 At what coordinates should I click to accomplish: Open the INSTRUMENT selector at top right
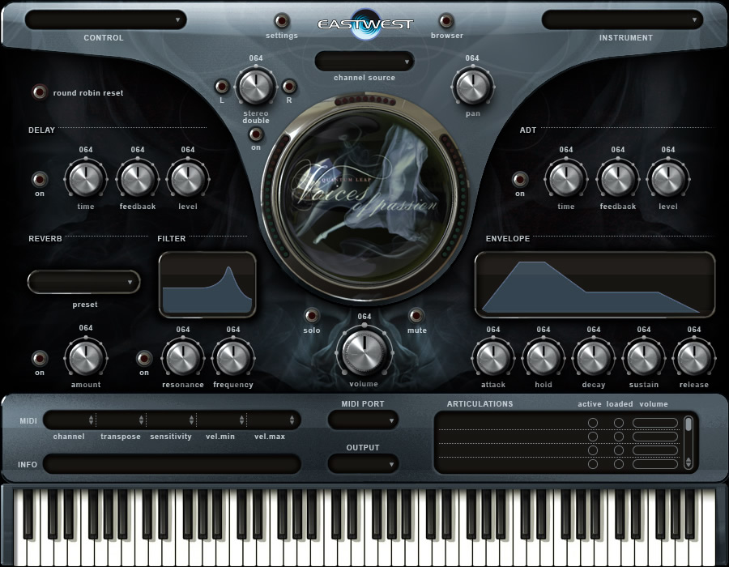click(622, 18)
